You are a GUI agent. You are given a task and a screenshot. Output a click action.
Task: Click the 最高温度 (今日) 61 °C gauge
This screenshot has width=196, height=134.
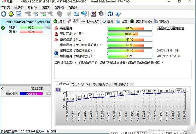click(x=130, y=40)
